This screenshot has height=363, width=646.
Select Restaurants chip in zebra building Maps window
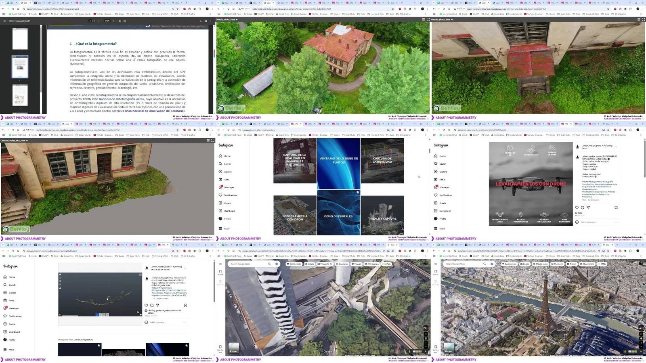pyautogui.click(x=294, y=264)
